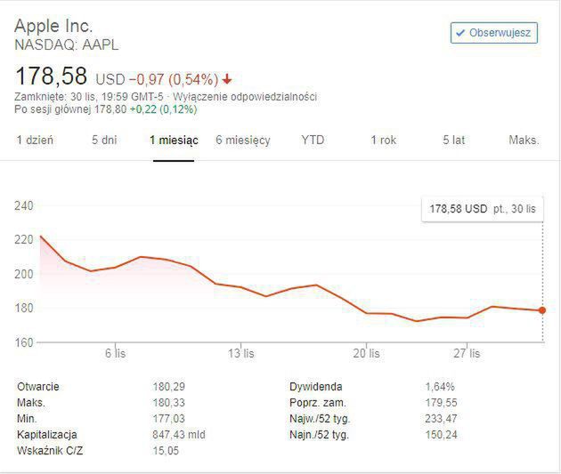561x474 pixels.
Task: Select the YTD range tab
Action: 313,141
